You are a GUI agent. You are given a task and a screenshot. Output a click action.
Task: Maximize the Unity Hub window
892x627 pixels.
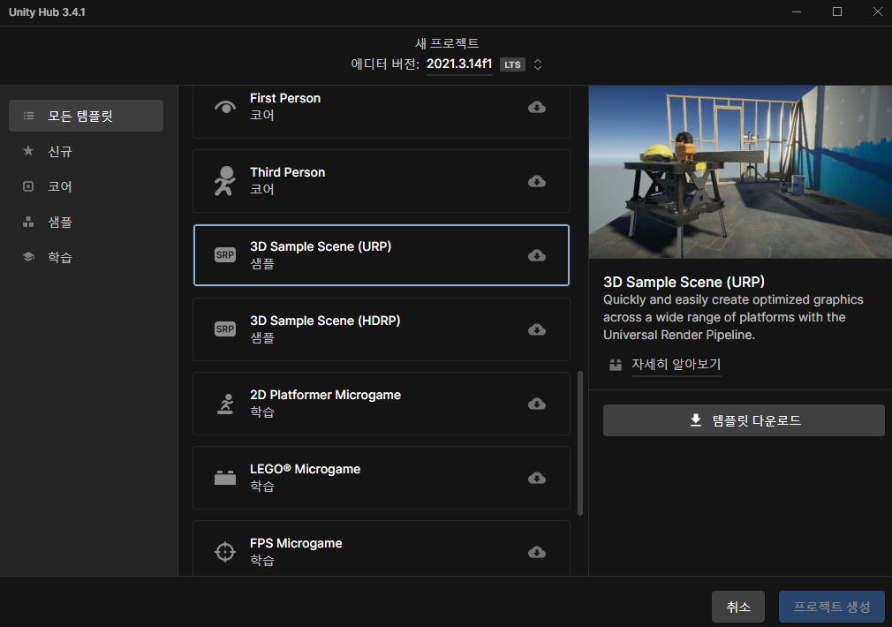click(x=837, y=12)
